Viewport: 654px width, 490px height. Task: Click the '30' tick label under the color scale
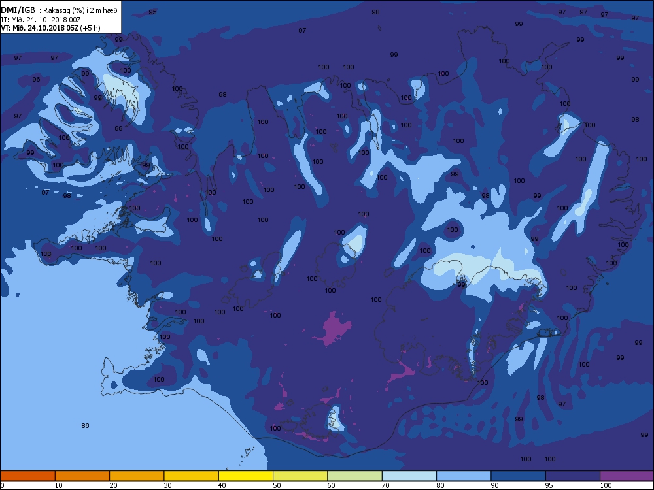pos(167,485)
